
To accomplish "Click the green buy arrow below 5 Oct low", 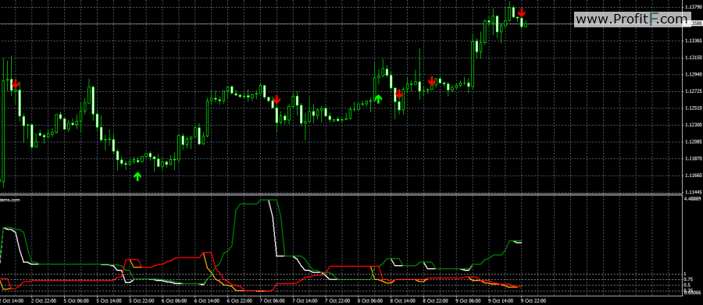I will (137, 176).
